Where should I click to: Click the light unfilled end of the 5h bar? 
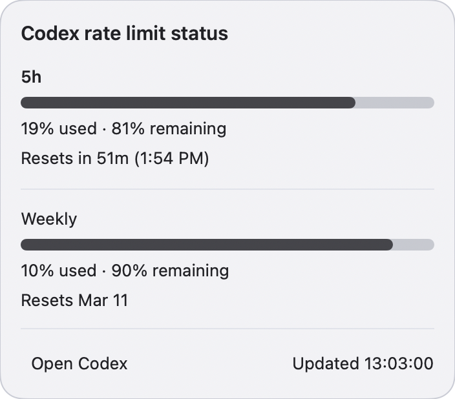(x=395, y=103)
